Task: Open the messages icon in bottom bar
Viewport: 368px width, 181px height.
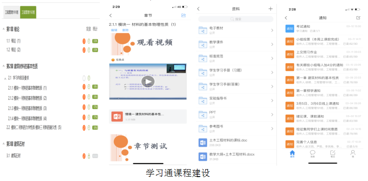Action: point(313,153)
